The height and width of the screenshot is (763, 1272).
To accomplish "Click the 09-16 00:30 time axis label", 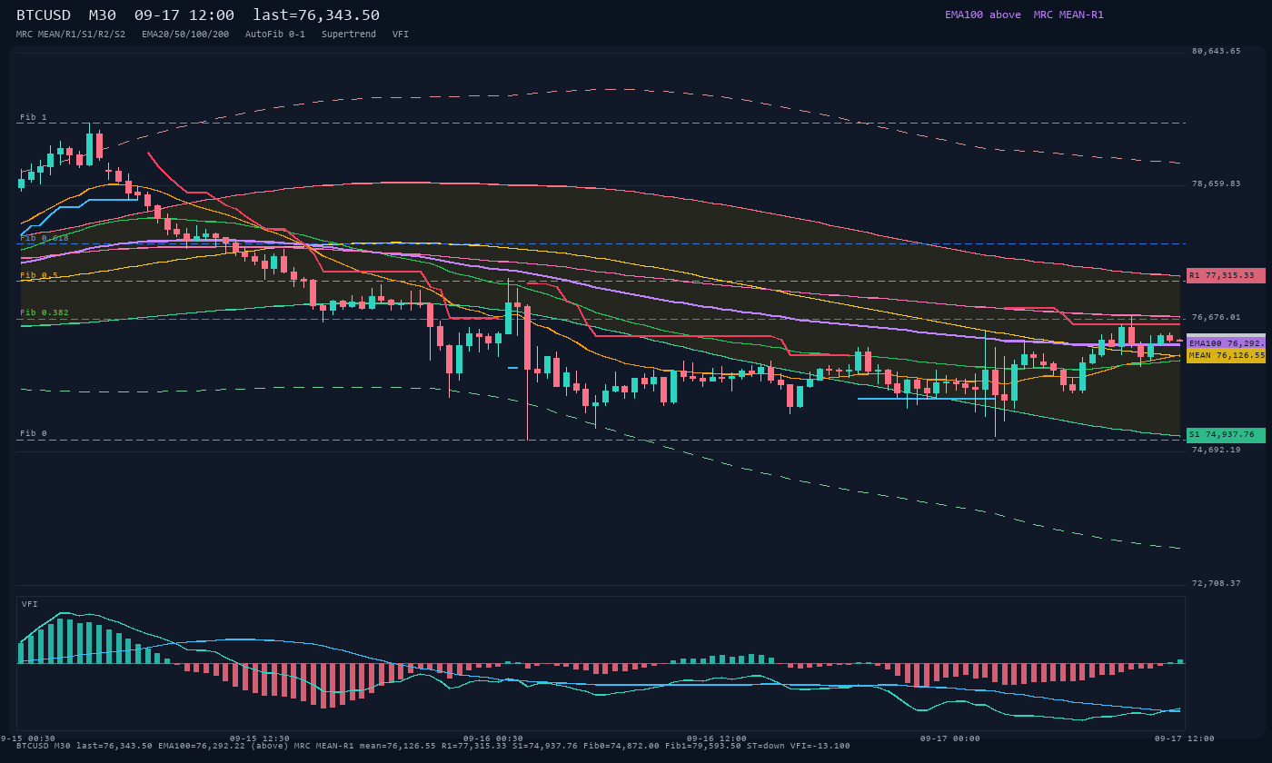I will (x=492, y=738).
